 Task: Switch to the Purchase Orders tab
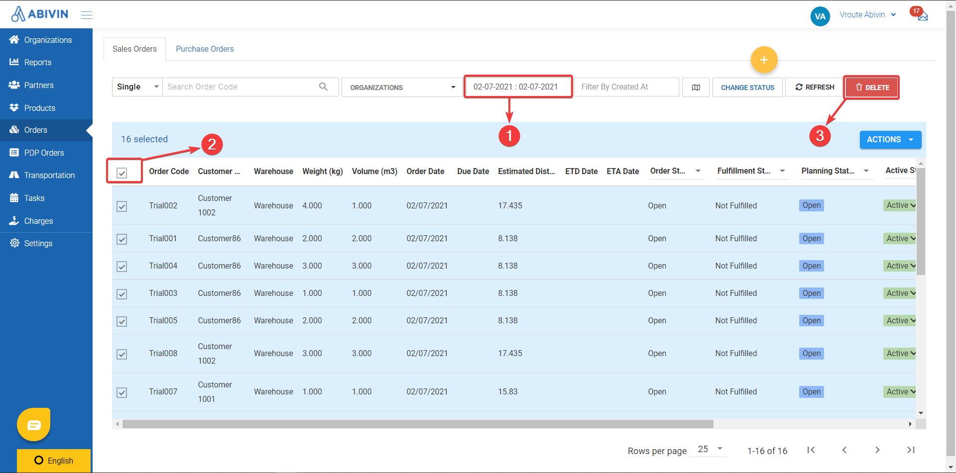coord(205,49)
